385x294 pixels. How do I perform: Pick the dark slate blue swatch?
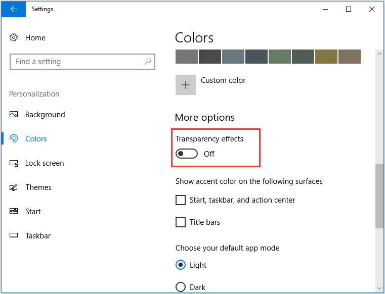[x=256, y=57]
